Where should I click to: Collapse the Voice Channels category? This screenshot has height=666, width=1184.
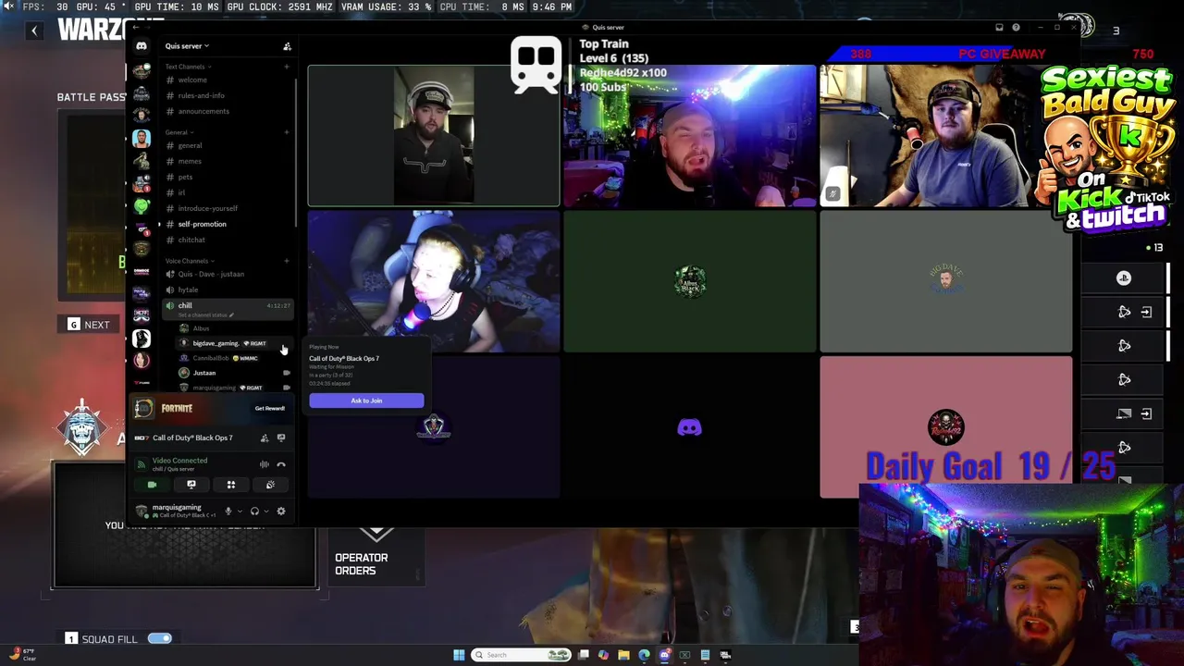(x=189, y=261)
